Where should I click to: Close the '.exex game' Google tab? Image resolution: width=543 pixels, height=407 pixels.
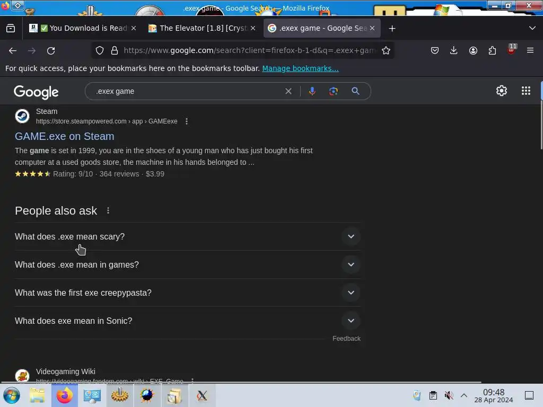372,28
